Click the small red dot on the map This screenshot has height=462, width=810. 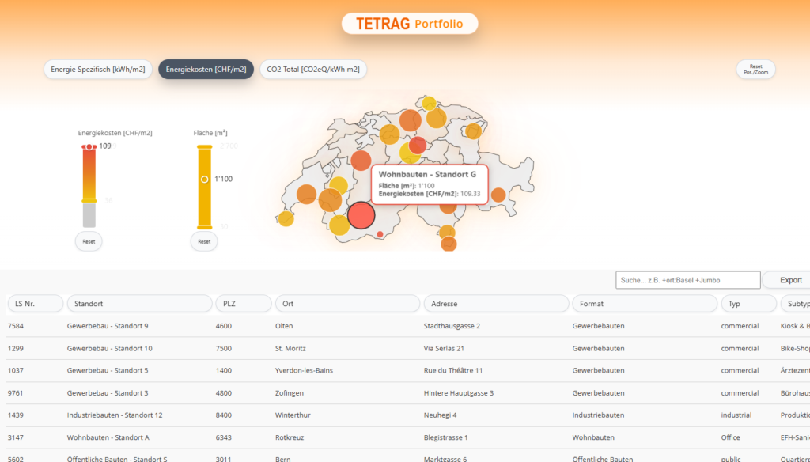pos(380,234)
